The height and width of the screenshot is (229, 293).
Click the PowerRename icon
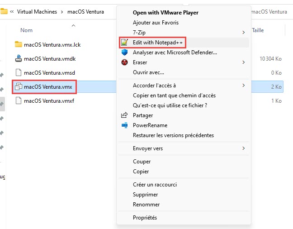tap(124, 125)
